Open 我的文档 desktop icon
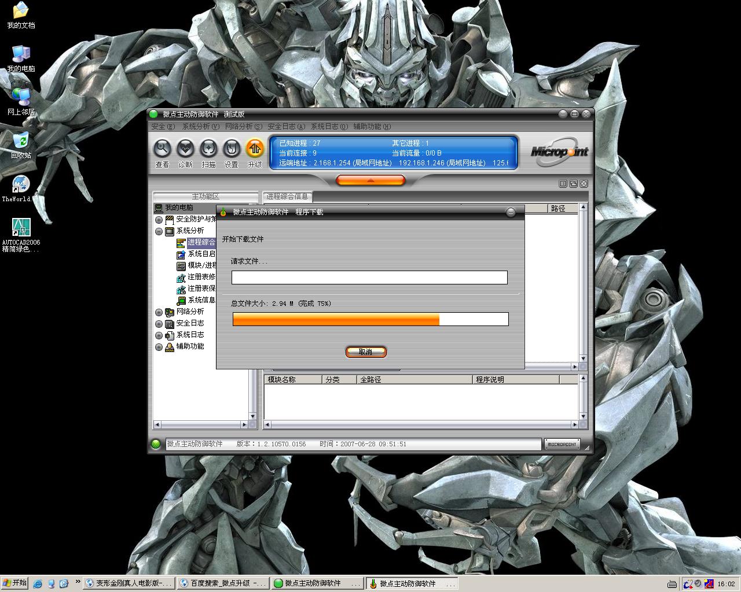Screen dimensions: 741x592 tap(21, 15)
